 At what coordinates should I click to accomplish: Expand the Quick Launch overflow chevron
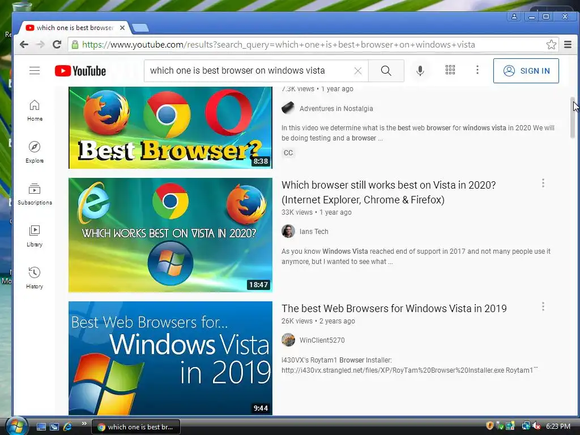click(84, 424)
